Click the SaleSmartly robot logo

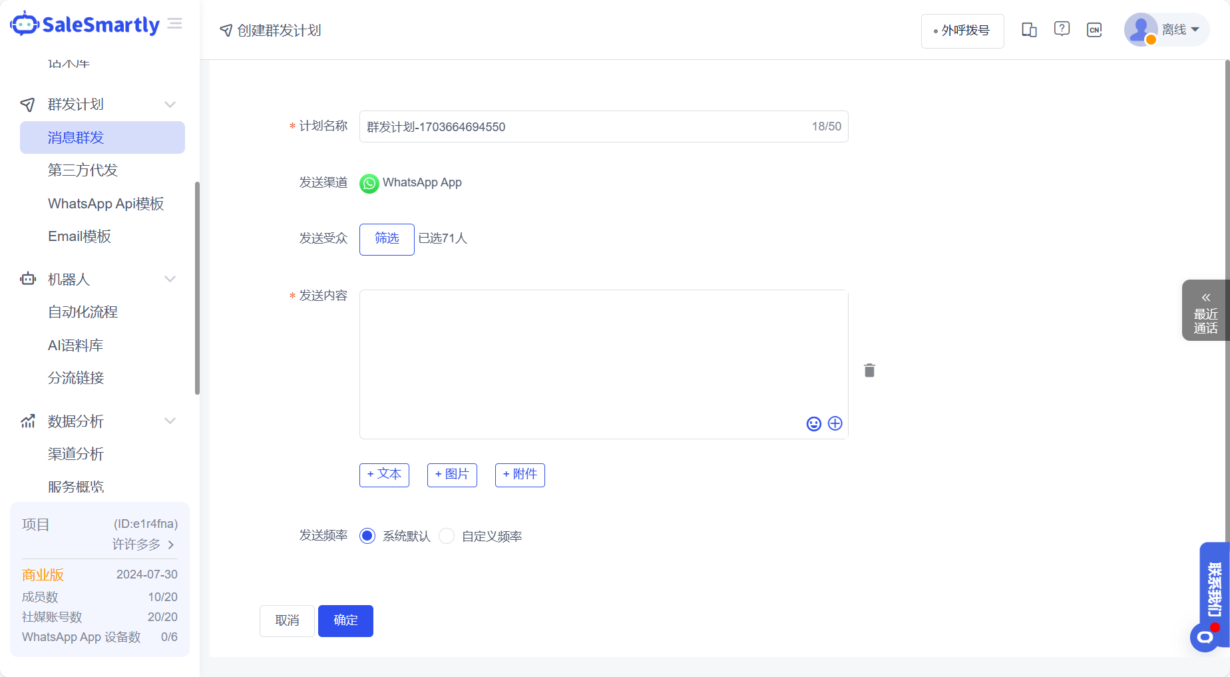click(25, 23)
